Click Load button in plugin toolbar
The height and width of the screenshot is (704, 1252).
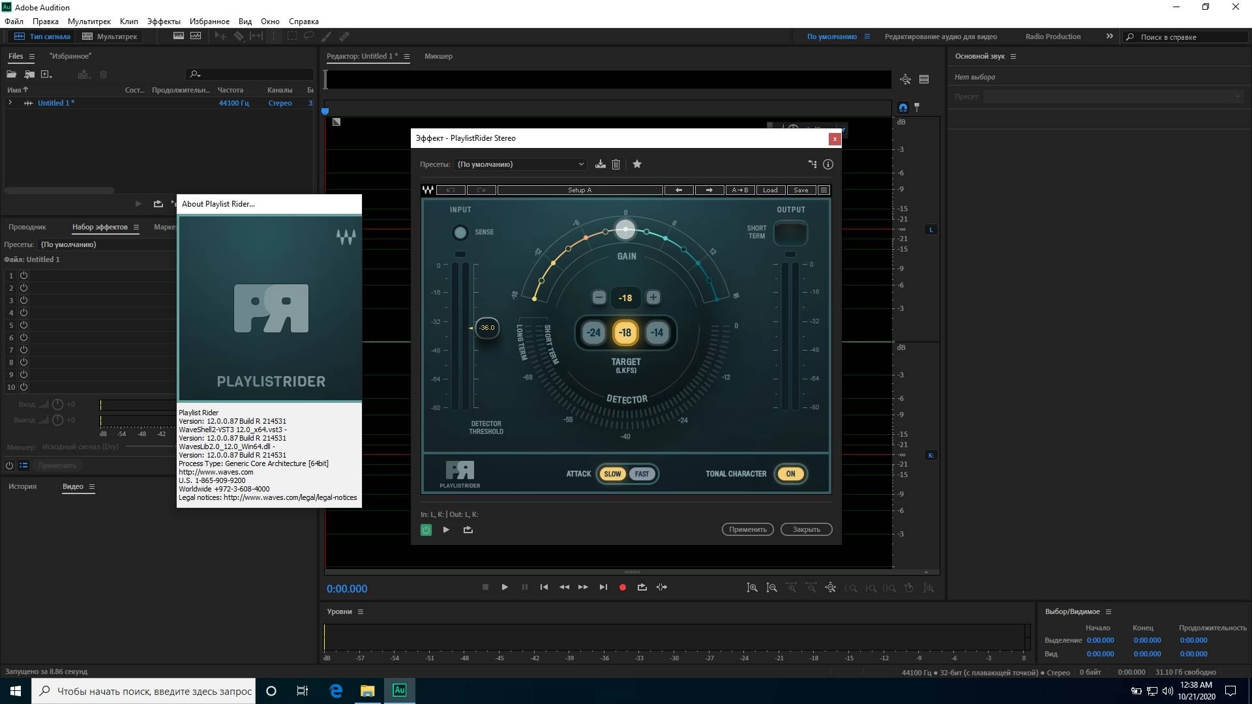point(770,190)
